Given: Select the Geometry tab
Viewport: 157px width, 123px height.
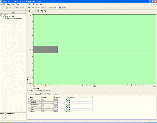Looking at the screenshot, I should pos(30,94).
